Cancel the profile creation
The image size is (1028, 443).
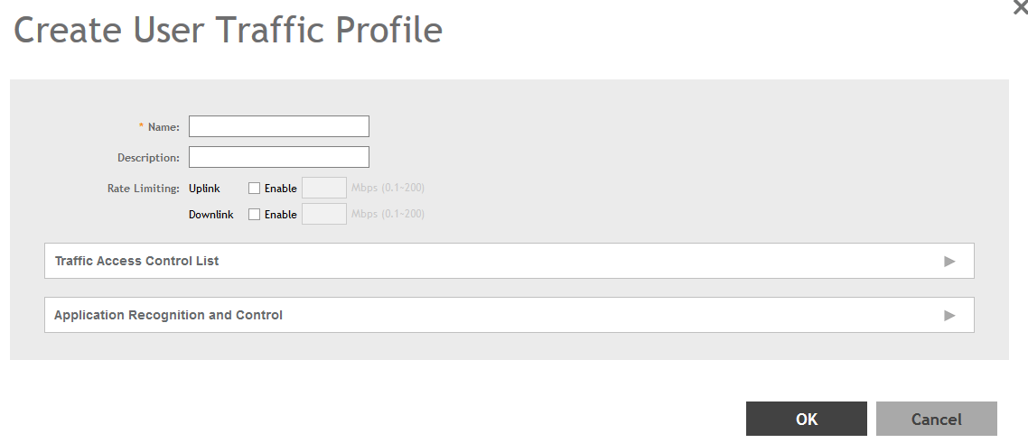[936, 419]
